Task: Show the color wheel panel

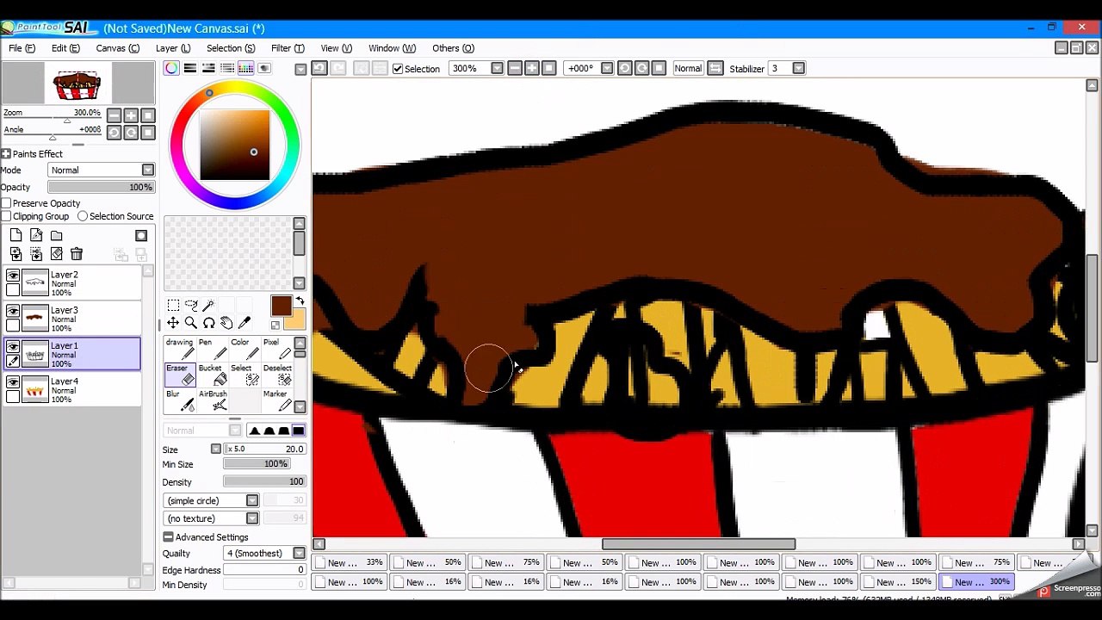Action: tap(172, 68)
